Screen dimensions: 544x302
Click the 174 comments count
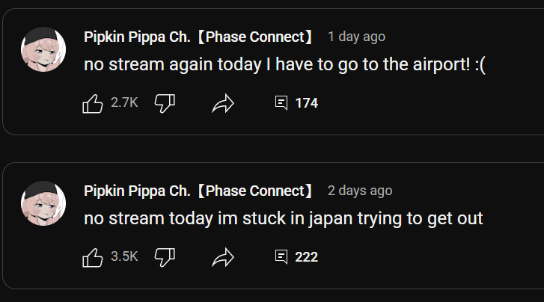(307, 103)
